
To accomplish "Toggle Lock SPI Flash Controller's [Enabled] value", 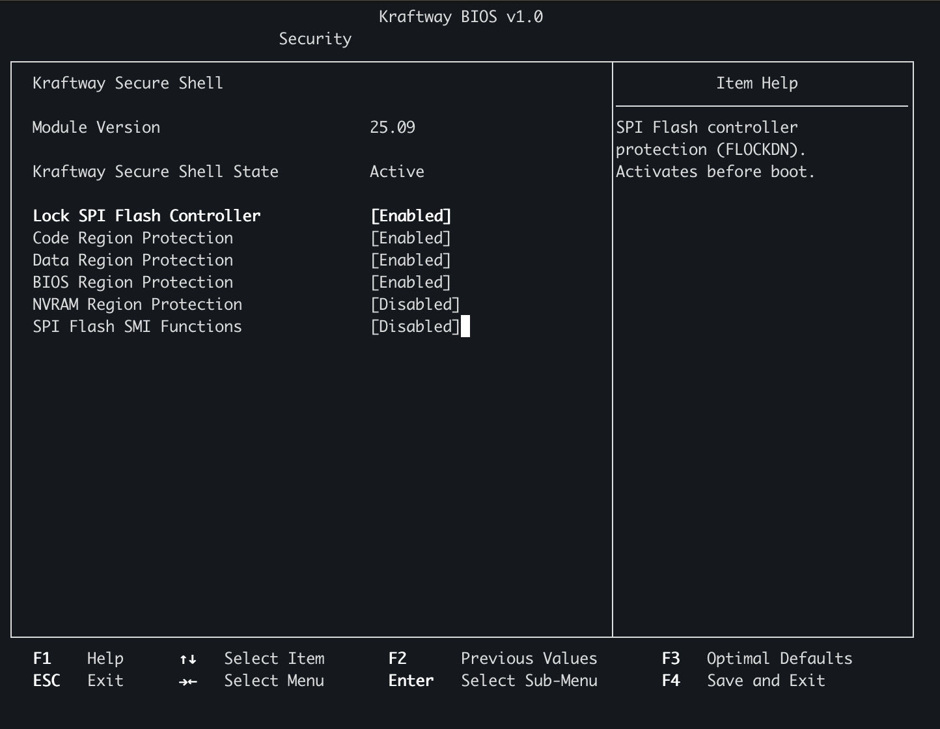I will pos(411,216).
